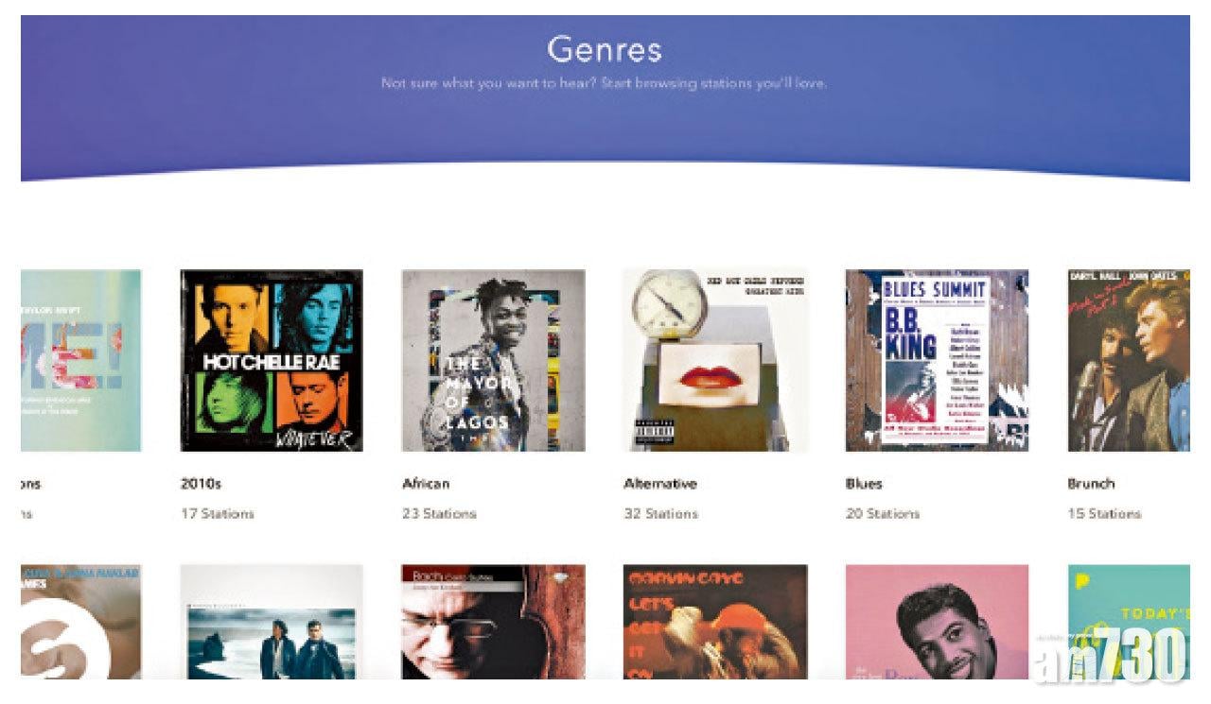Open the African genre album artwork
This screenshot has width=1211, height=704.
pos(494,361)
